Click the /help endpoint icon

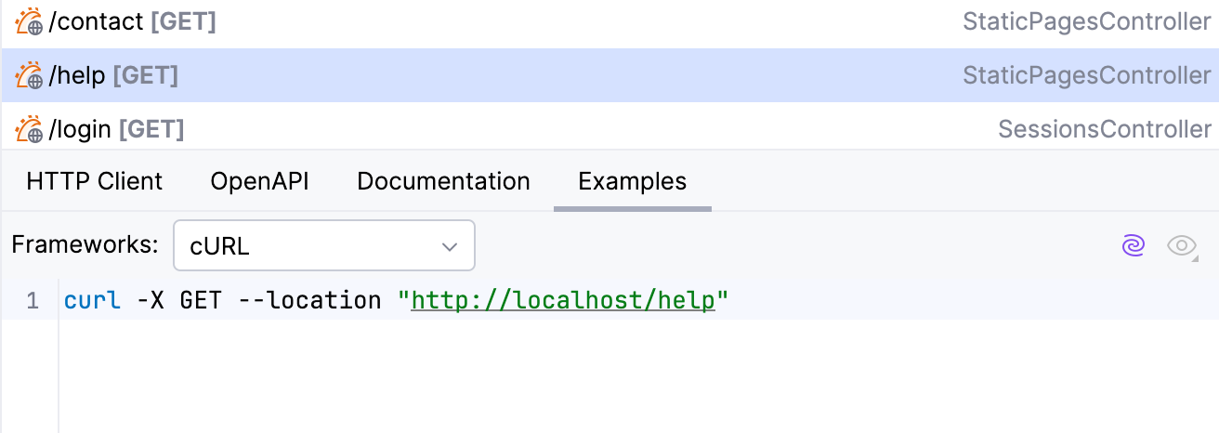coord(30,75)
